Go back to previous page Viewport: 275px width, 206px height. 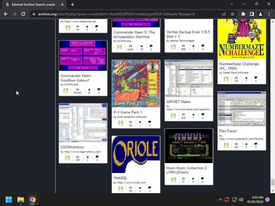click(x=6, y=14)
